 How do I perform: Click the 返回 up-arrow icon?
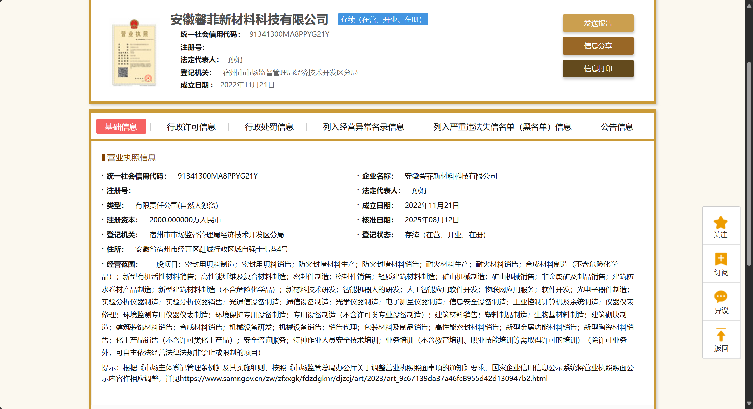pyautogui.click(x=721, y=335)
